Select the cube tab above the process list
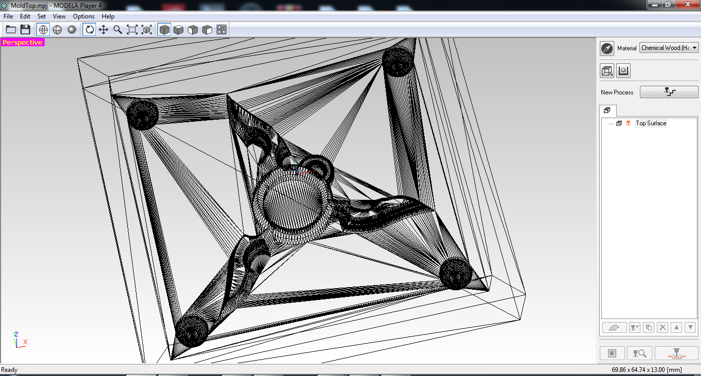Image resolution: width=701 pixels, height=376 pixels. pyautogui.click(x=607, y=110)
